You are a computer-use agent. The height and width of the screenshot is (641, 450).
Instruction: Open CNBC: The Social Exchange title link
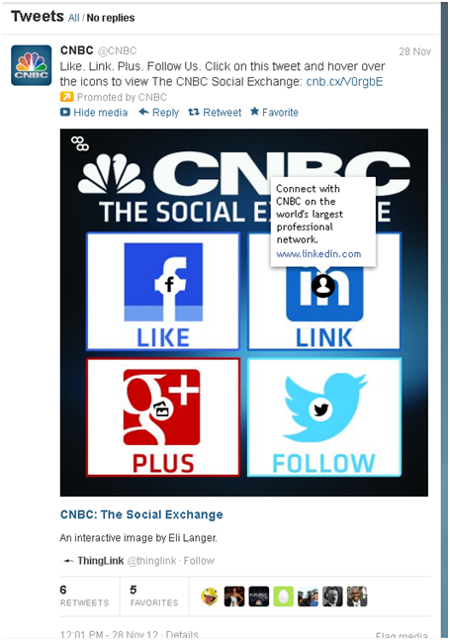tap(141, 514)
